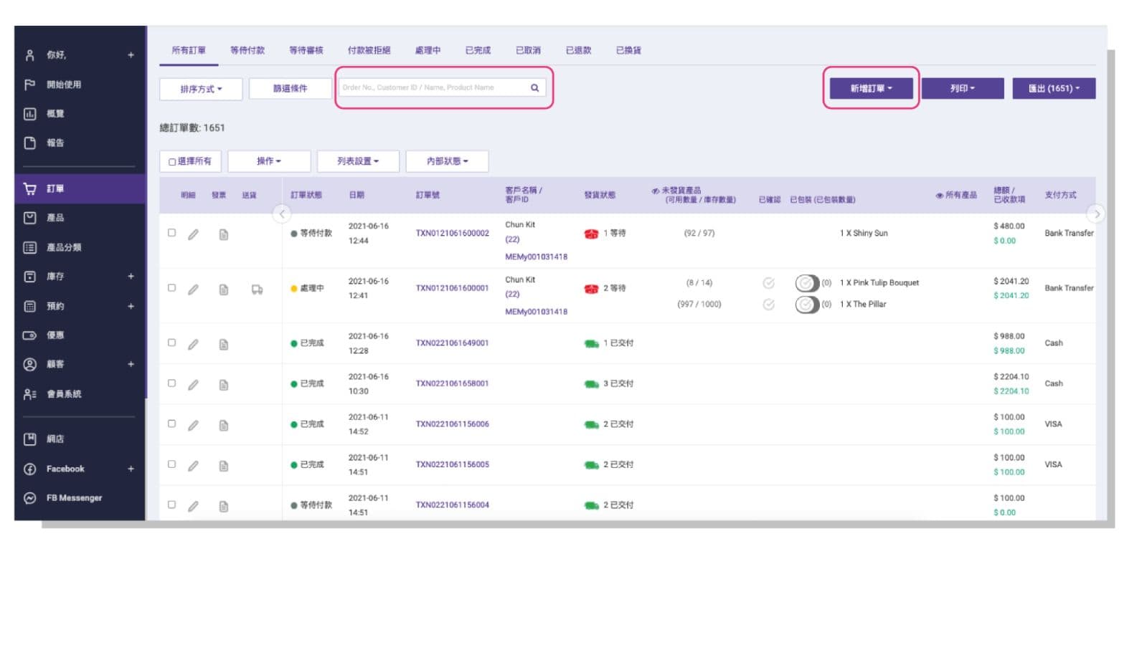
Task: Select checkbox for order TXN0221061649001
Action: click(171, 343)
